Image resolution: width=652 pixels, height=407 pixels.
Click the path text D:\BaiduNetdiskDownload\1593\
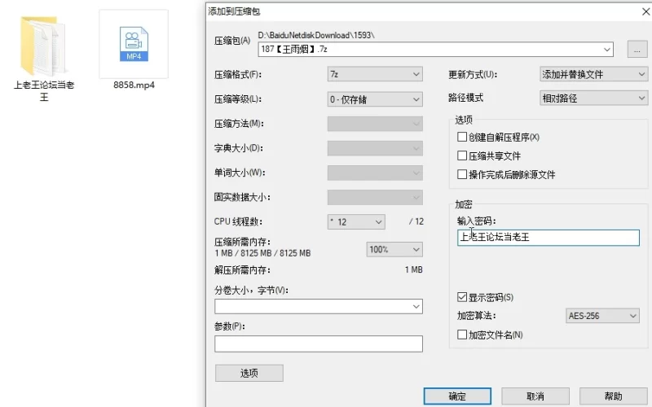[316, 35]
